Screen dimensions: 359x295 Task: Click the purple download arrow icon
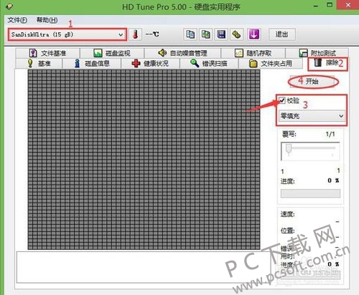(253, 34)
